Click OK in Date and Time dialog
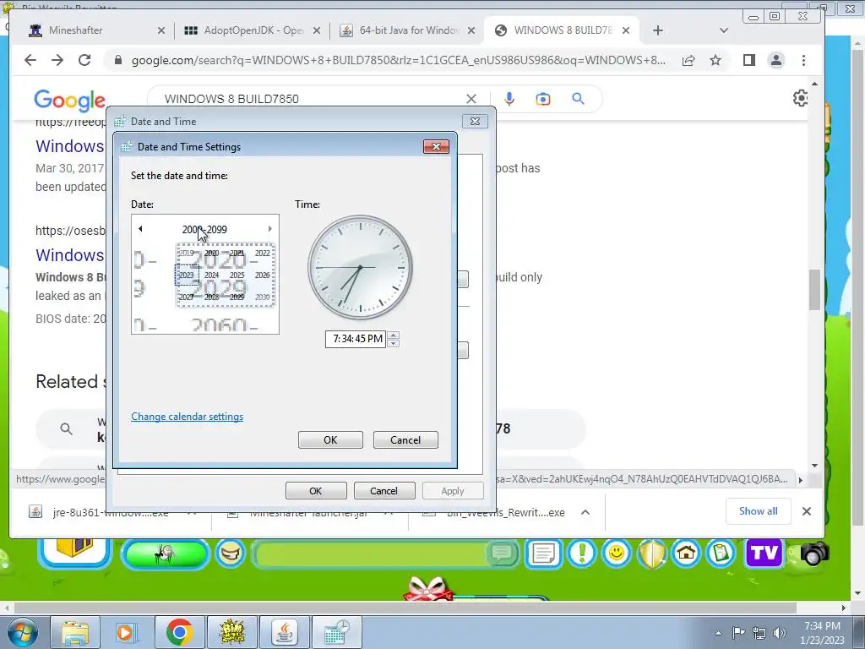 click(x=316, y=491)
